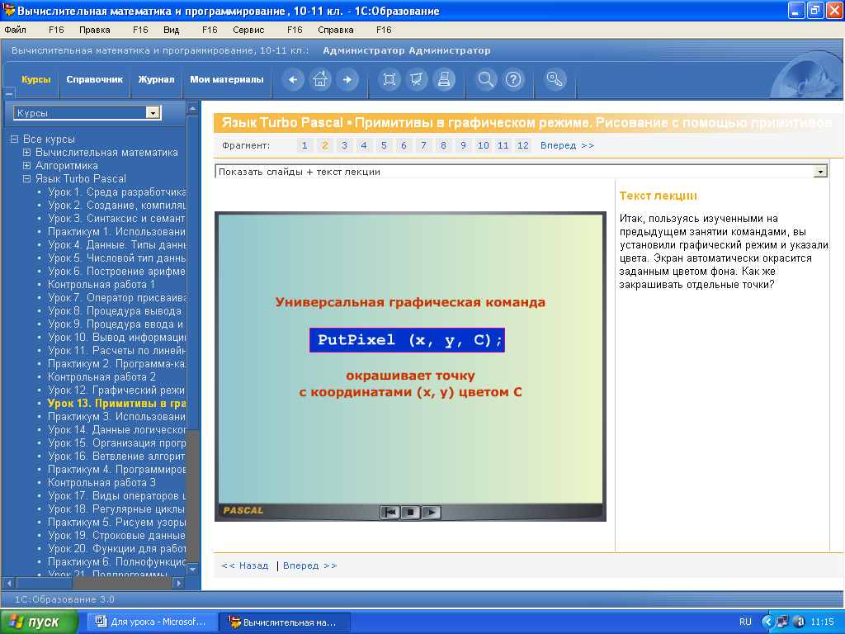Open Контрольная работа 3
This screenshot has width=845, height=634.
pos(101,482)
